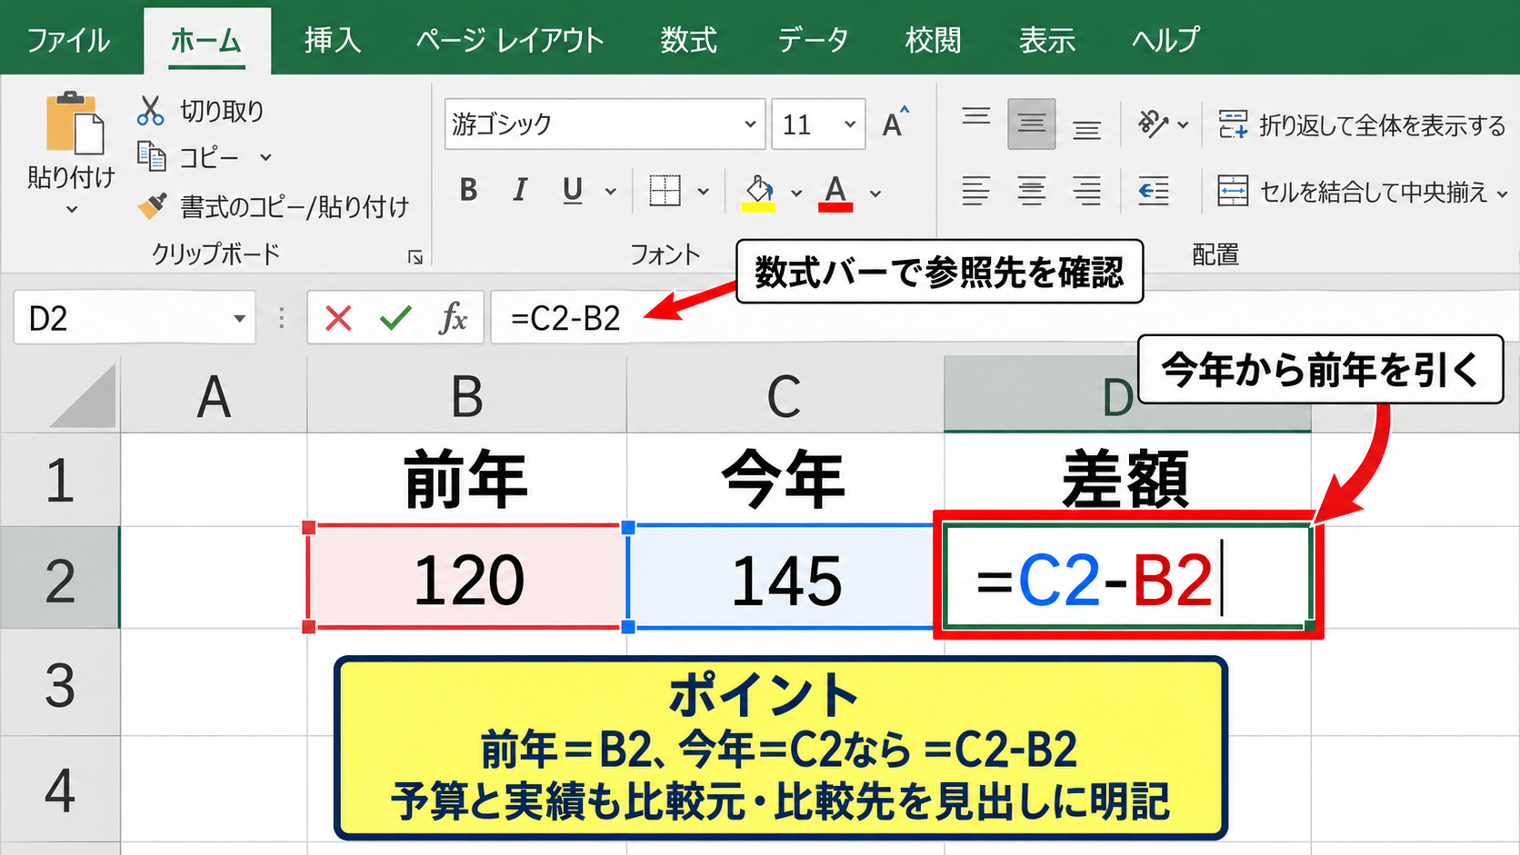1520x855 pixels.
Task: Click the top align icon
Action: pos(976,117)
